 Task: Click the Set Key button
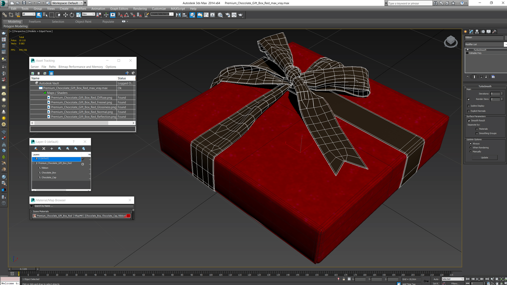[x=436, y=283]
